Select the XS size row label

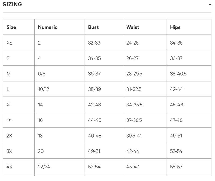[9, 43]
